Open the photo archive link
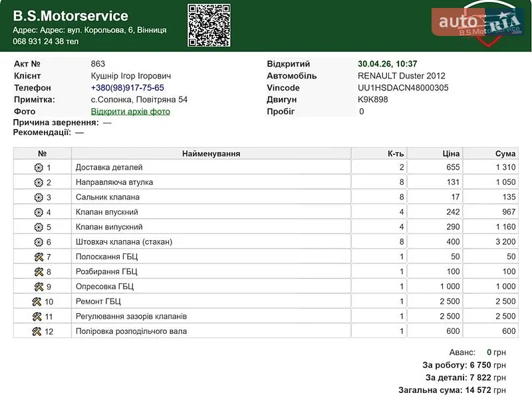Image resolution: width=532 pixels, height=399 pixels. click(x=130, y=112)
